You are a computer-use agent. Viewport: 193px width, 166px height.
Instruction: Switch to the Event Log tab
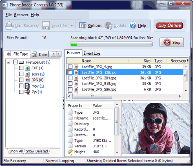click(x=92, y=53)
